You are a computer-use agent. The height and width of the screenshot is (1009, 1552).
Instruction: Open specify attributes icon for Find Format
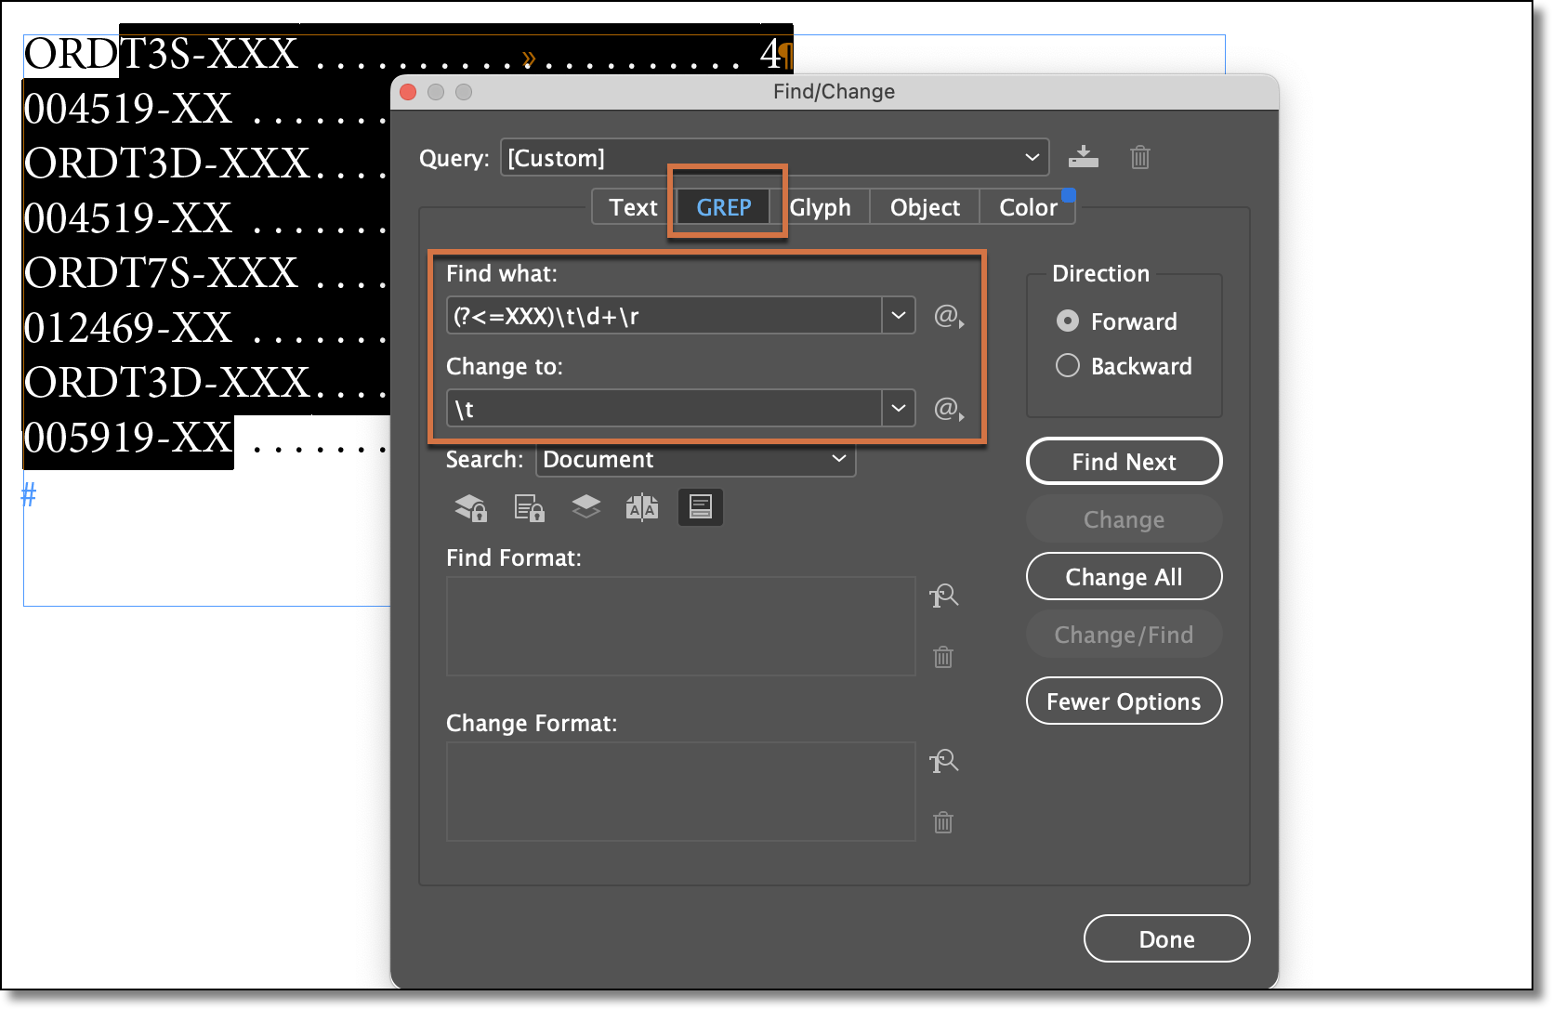click(x=944, y=596)
